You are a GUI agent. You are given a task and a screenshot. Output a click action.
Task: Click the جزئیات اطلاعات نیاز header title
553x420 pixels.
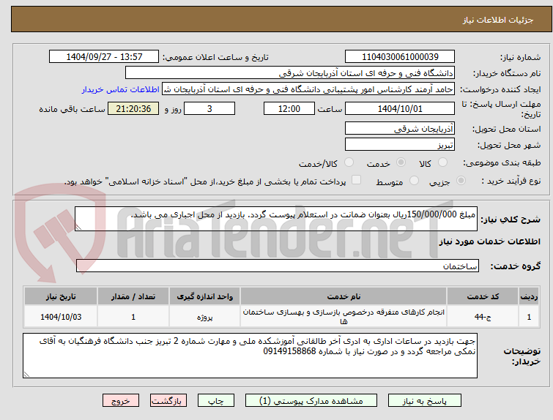click(x=498, y=20)
